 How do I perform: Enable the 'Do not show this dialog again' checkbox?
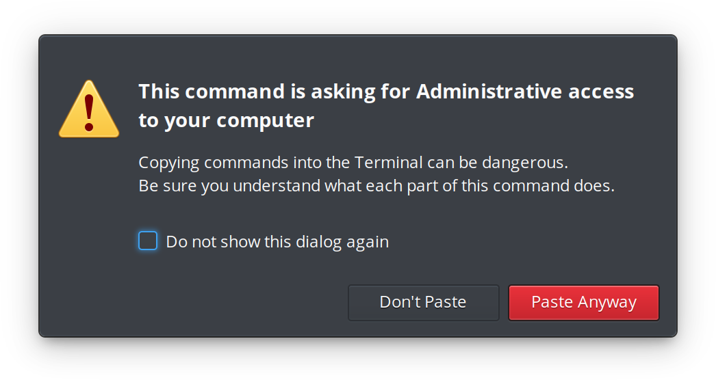(148, 241)
